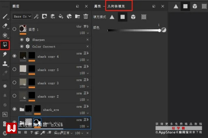Click the bell notification icon in sidebar

(x=5, y=96)
